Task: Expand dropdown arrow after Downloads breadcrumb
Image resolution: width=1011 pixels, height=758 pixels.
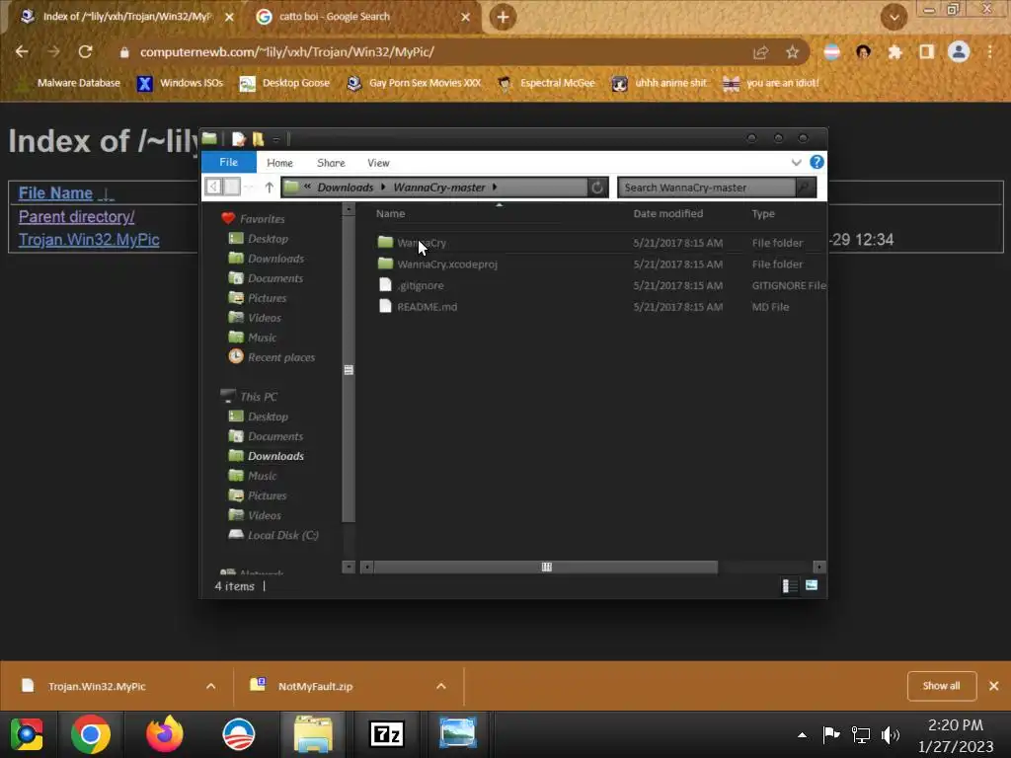Action: (x=383, y=187)
